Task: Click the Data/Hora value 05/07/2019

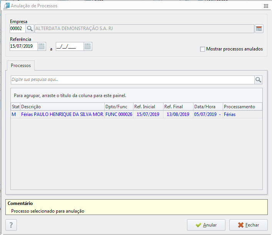Action: [x=208, y=114]
